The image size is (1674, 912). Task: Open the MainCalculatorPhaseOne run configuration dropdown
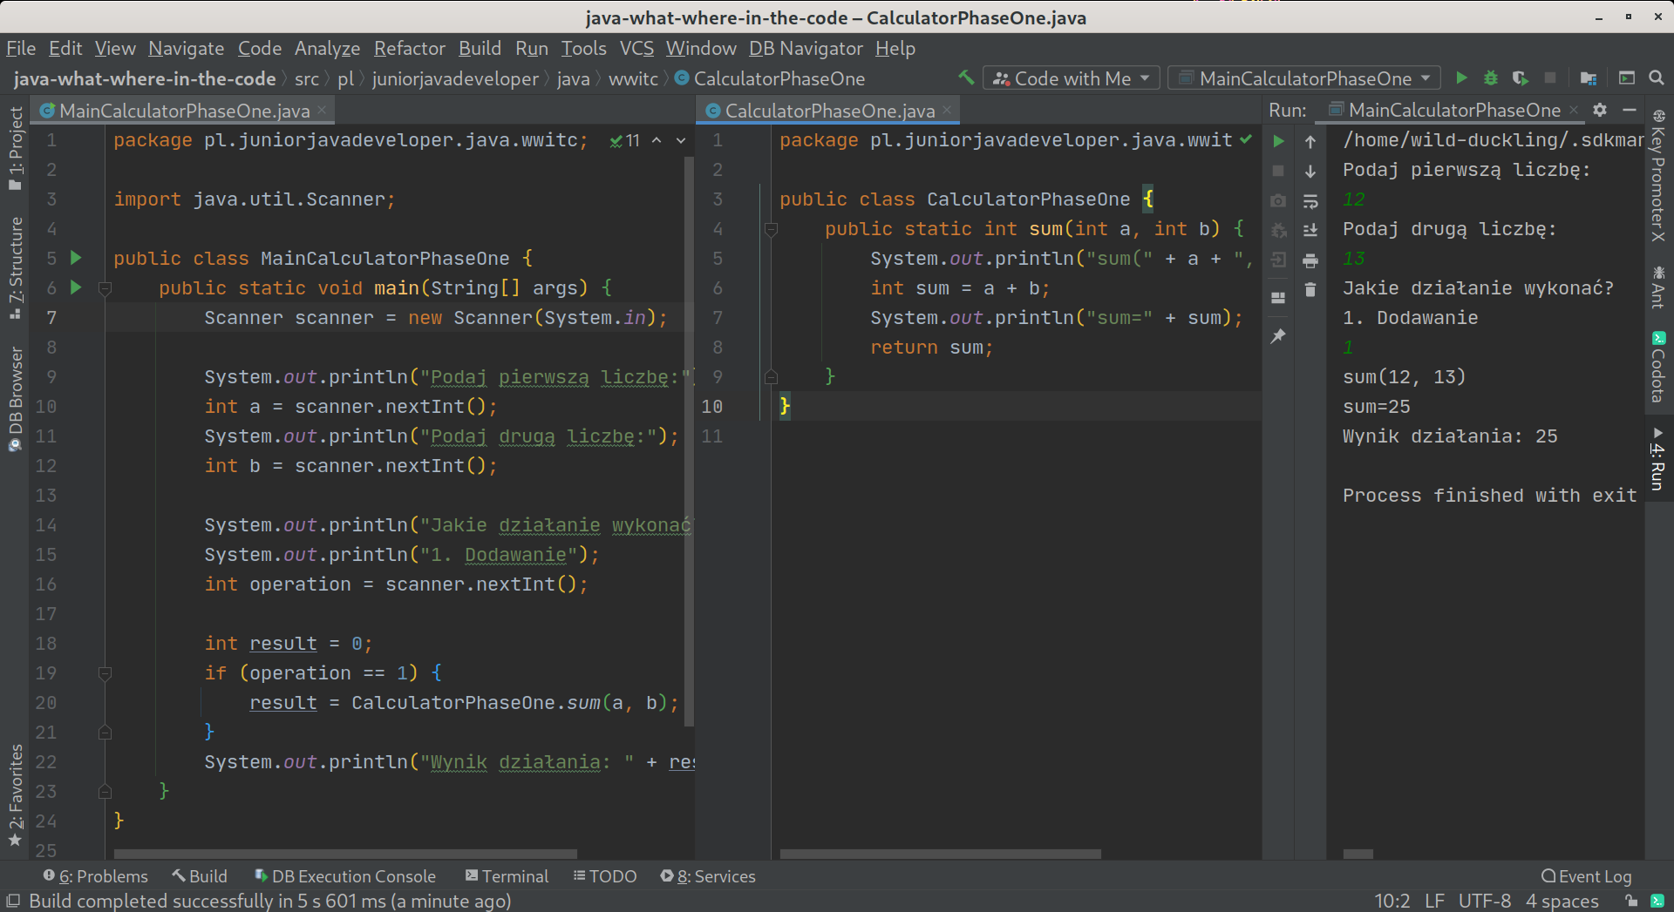click(1304, 78)
